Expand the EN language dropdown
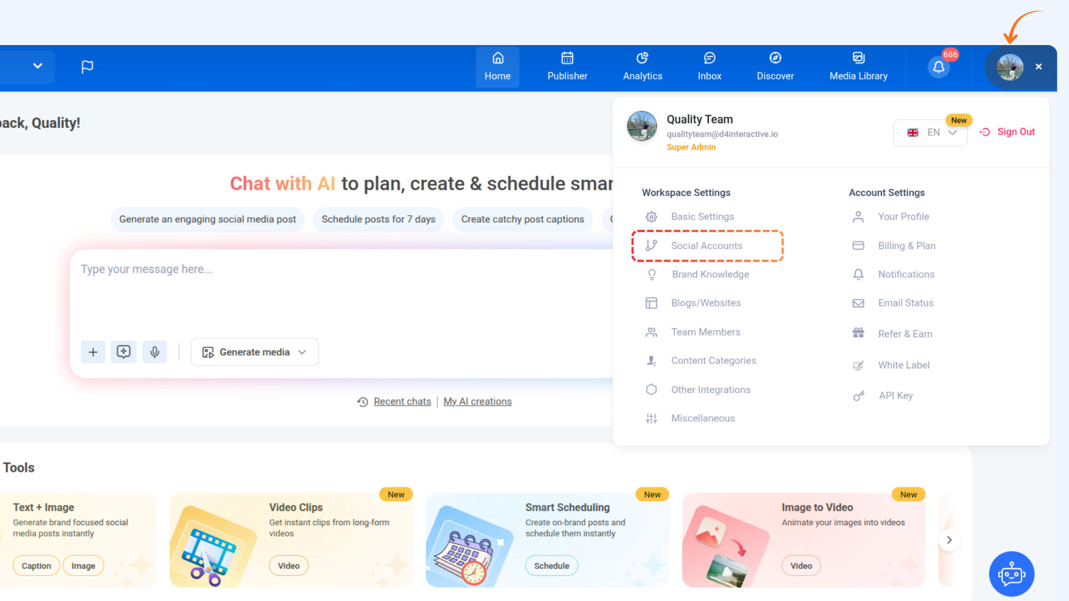The width and height of the screenshot is (1069, 601). 930,132
